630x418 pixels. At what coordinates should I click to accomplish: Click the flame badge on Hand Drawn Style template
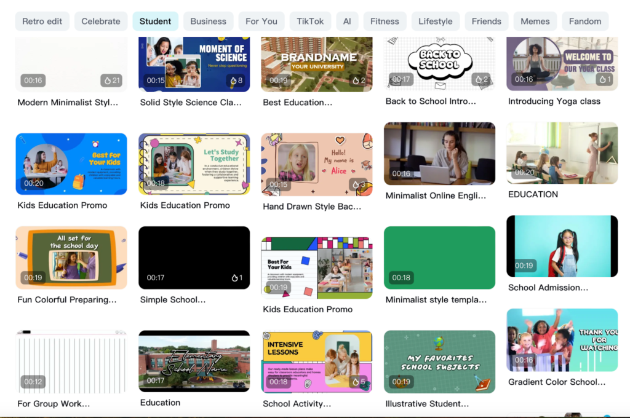[359, 184]
